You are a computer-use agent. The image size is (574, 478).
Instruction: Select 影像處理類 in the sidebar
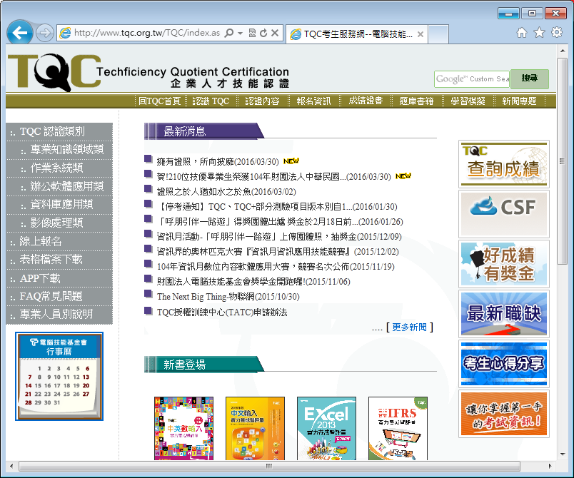pos(59,223)
